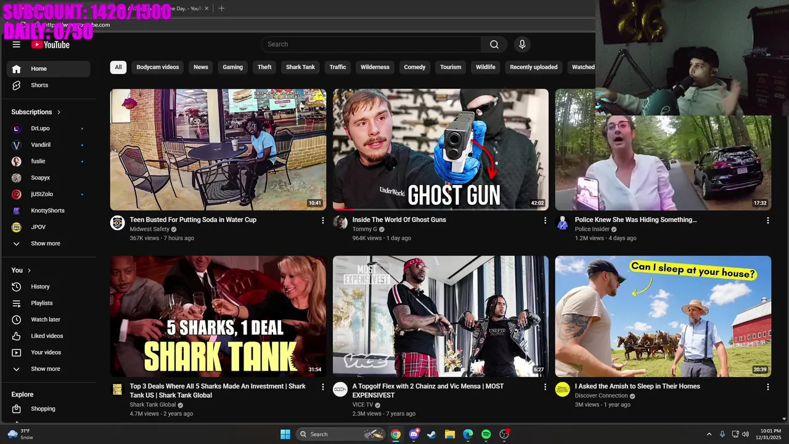789x444 pixels.
Task: Open options menu for Teen Busted video
Action: [x=322, y=220]
